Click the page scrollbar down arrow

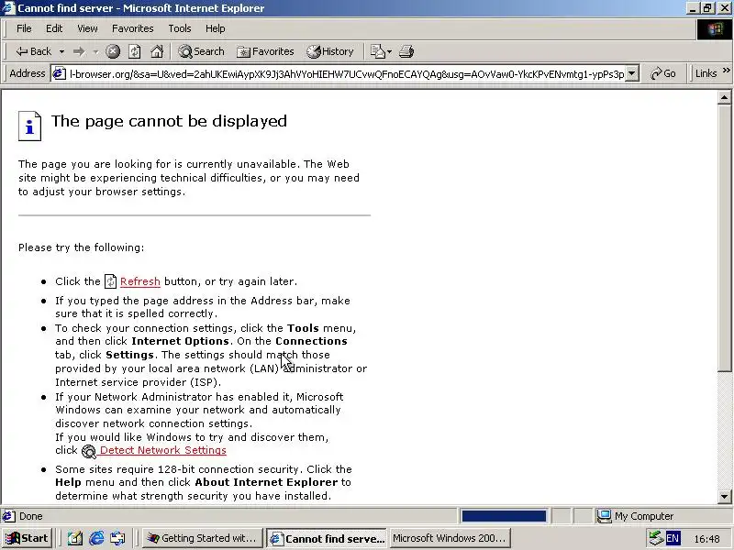724,497
